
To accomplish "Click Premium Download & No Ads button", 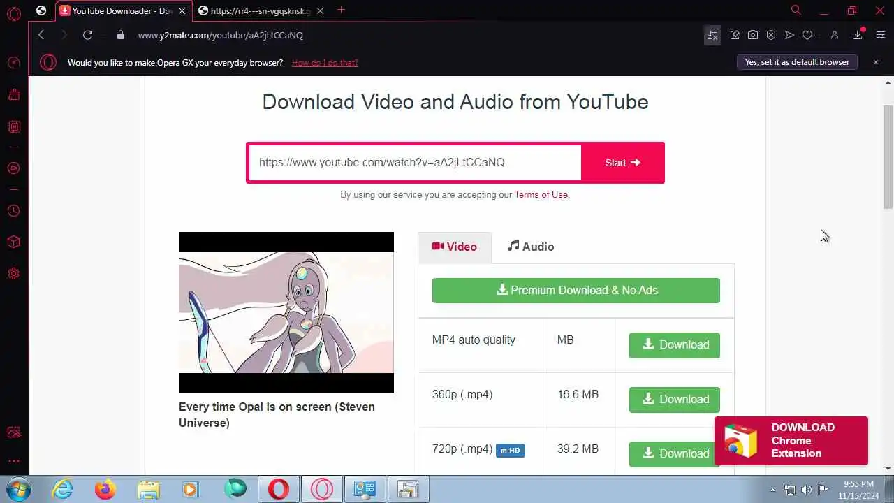I will point(576,291).
